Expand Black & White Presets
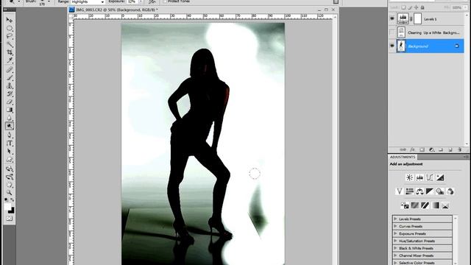The width and height of the screenshot is (471, 265). click(x=395, y=248)
